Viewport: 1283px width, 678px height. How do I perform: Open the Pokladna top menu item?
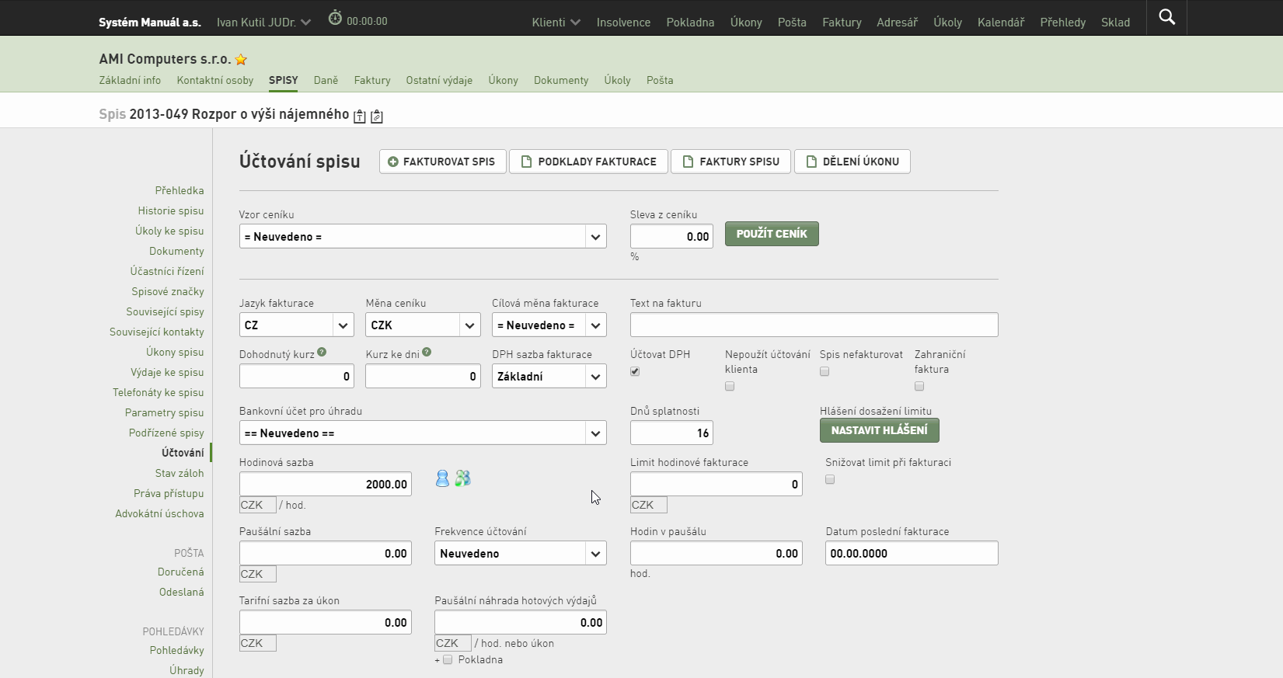point(690,23)
